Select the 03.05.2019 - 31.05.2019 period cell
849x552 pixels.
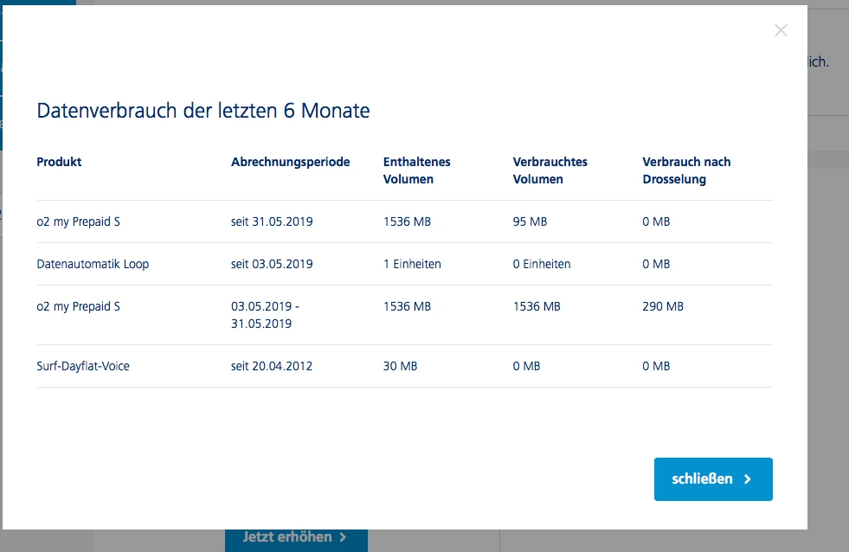266,315
